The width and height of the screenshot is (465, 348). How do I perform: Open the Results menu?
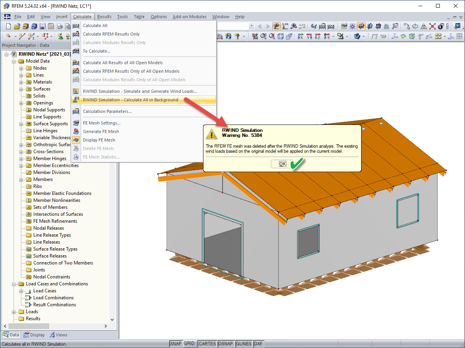pyautogui.click(x=104, y=17)
